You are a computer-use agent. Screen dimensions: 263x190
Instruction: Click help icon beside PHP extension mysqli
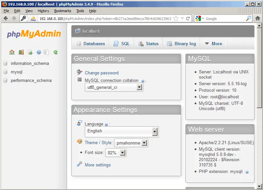pyautogui.click(x=247, y=172)
